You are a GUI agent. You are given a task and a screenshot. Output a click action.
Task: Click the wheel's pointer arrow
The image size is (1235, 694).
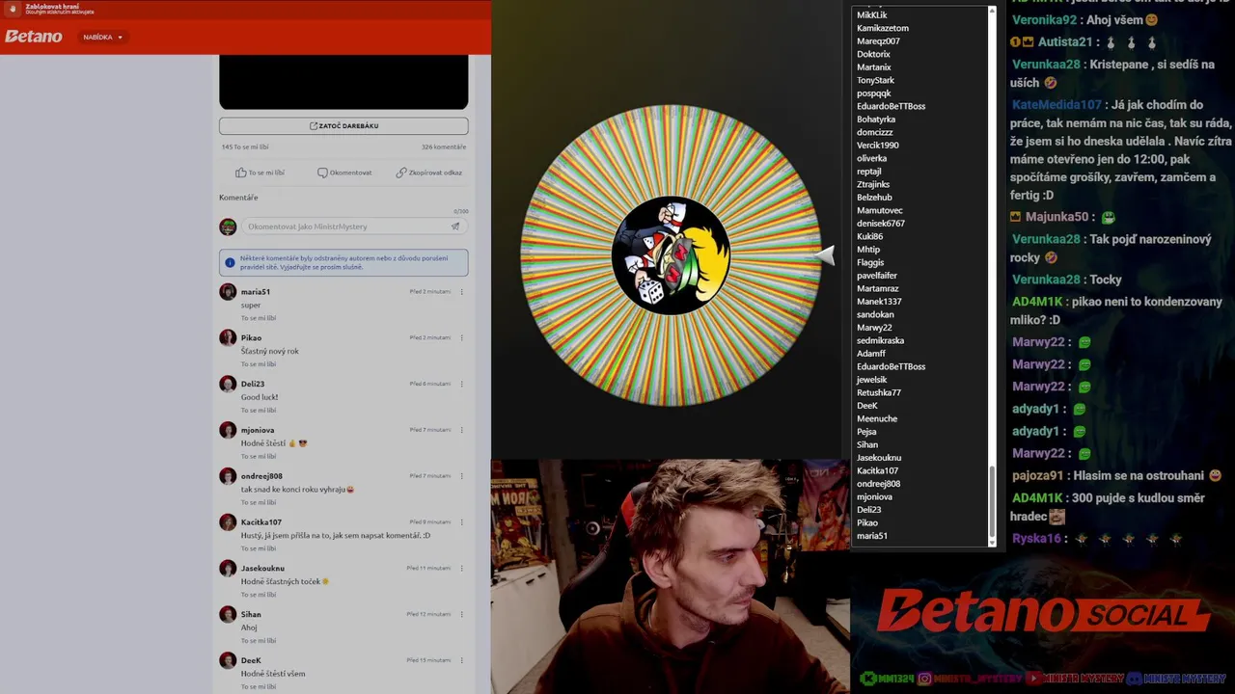point(825,254)
